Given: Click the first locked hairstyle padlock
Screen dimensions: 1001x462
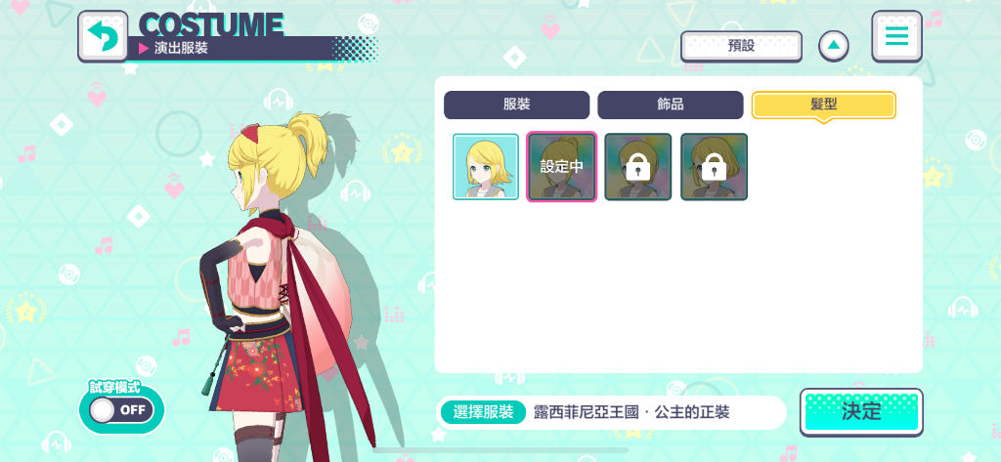Looking at the screenshot, I should tap(637, 167).
